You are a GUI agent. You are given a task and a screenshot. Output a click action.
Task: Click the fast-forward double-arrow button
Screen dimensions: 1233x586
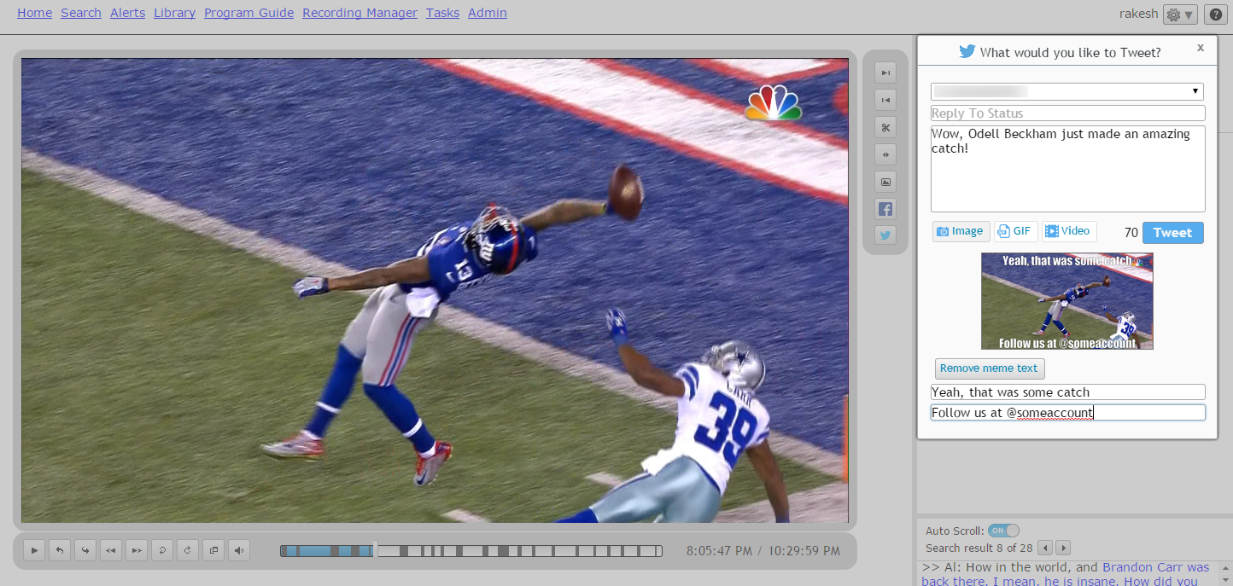coord(137,551)
